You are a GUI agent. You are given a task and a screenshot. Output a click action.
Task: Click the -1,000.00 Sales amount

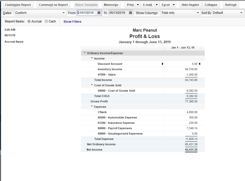(x=192, y=75)
